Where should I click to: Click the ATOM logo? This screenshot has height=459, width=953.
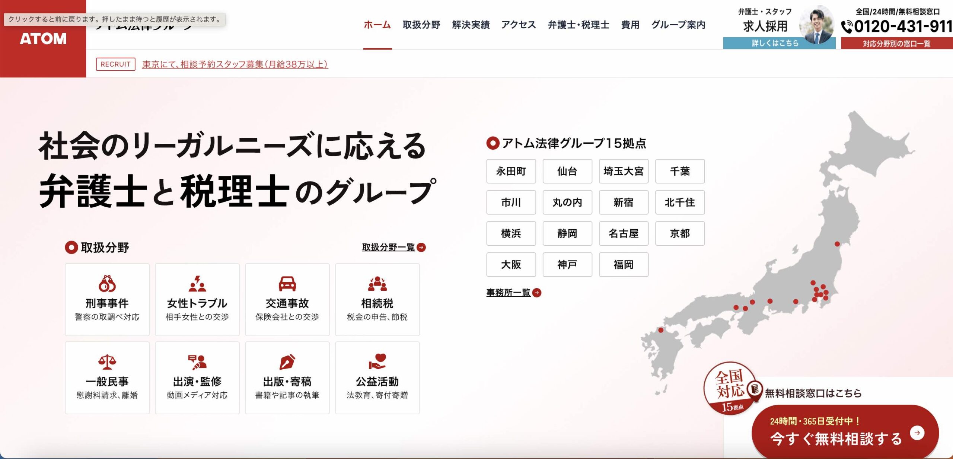tap(43, 39)
